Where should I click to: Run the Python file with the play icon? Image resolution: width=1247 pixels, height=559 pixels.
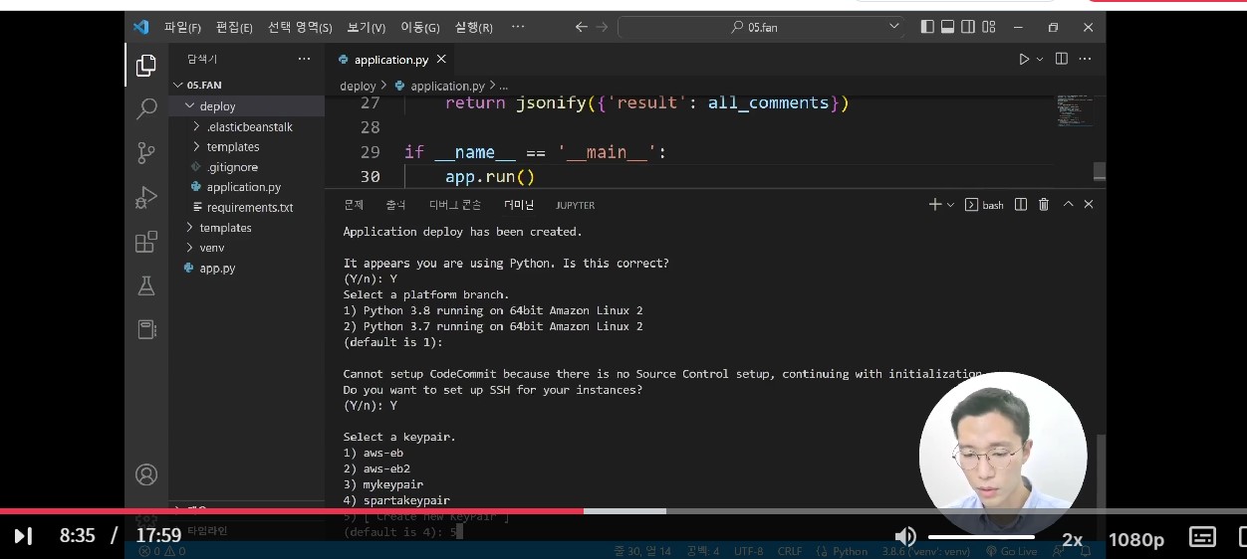click(x=1023, y=60)
